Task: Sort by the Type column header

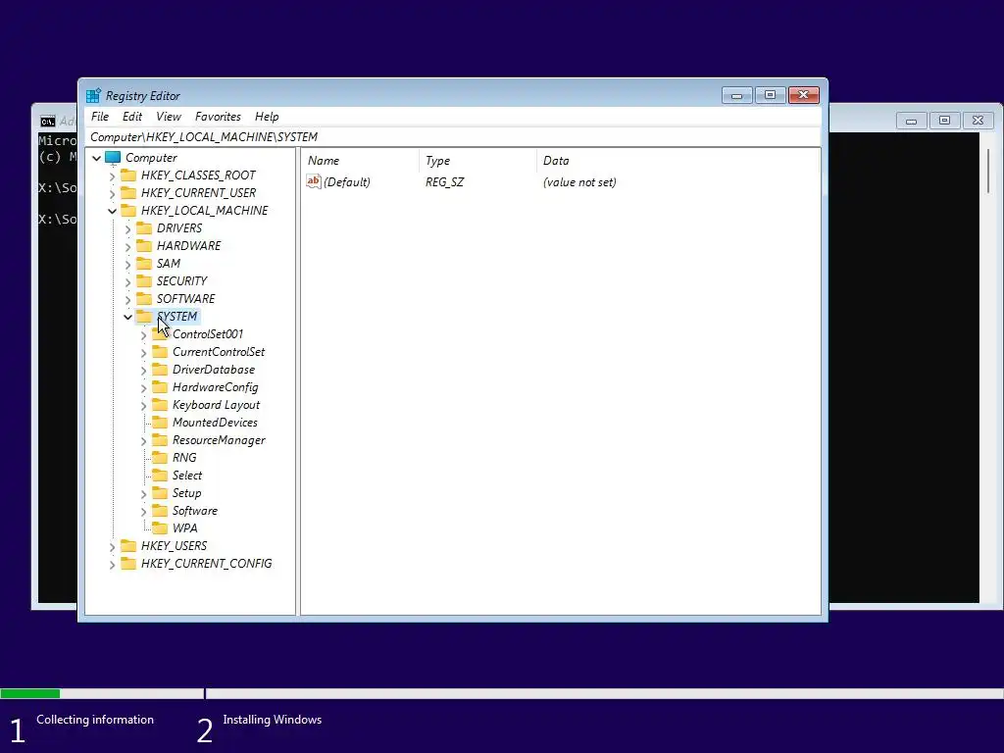Action: 477,161
